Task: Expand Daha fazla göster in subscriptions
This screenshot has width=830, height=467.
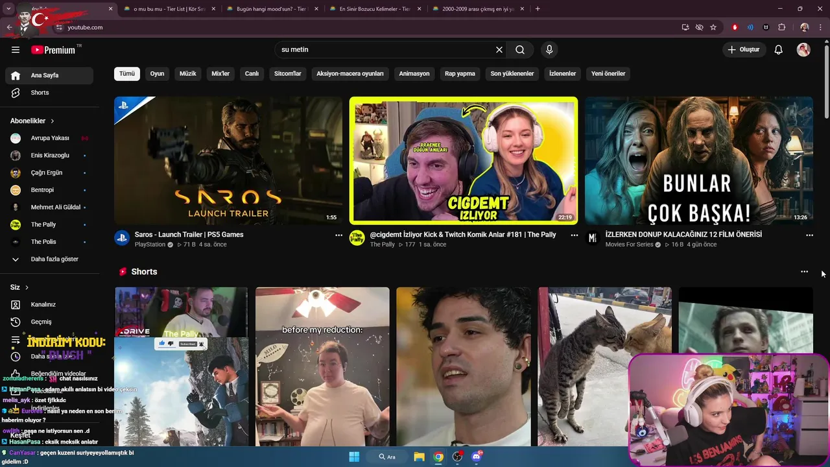Action: 49,259
